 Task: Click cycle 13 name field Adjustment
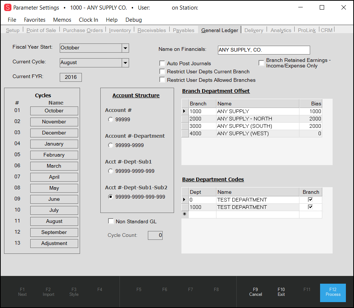click(x=54, y=244)
